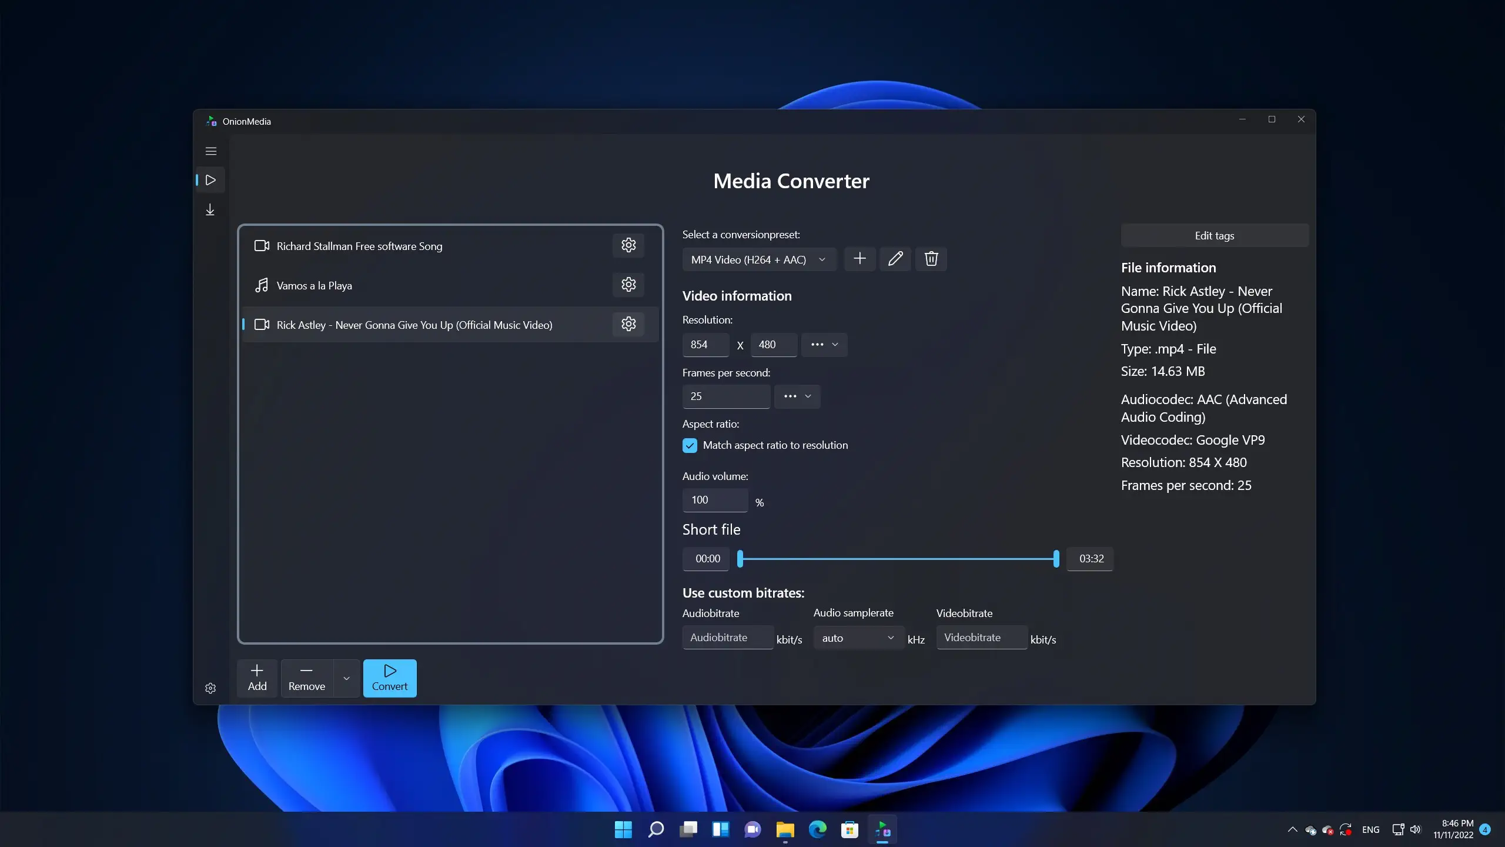
Task: Click the Audiobitrate input field
Action: pos(728,638)
